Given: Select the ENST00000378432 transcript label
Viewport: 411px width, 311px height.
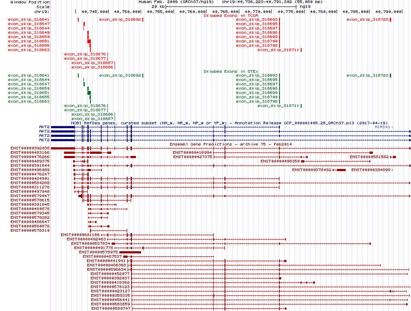Looking at the screenshot, I should (311, 170).
